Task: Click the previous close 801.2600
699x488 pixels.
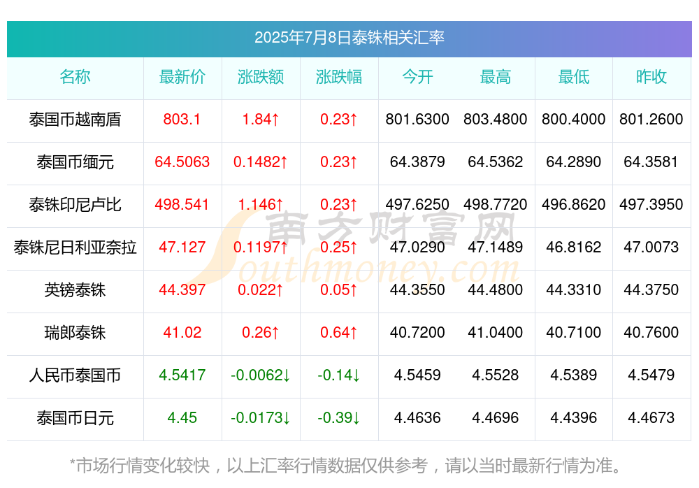Action: 651,119
